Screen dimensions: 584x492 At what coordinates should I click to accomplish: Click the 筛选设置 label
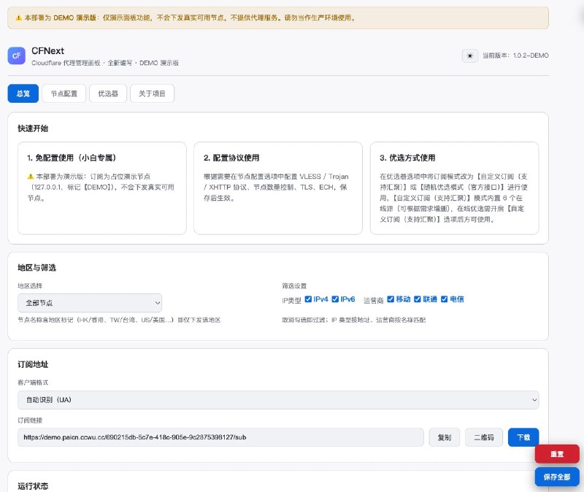[x=294, y=285]
